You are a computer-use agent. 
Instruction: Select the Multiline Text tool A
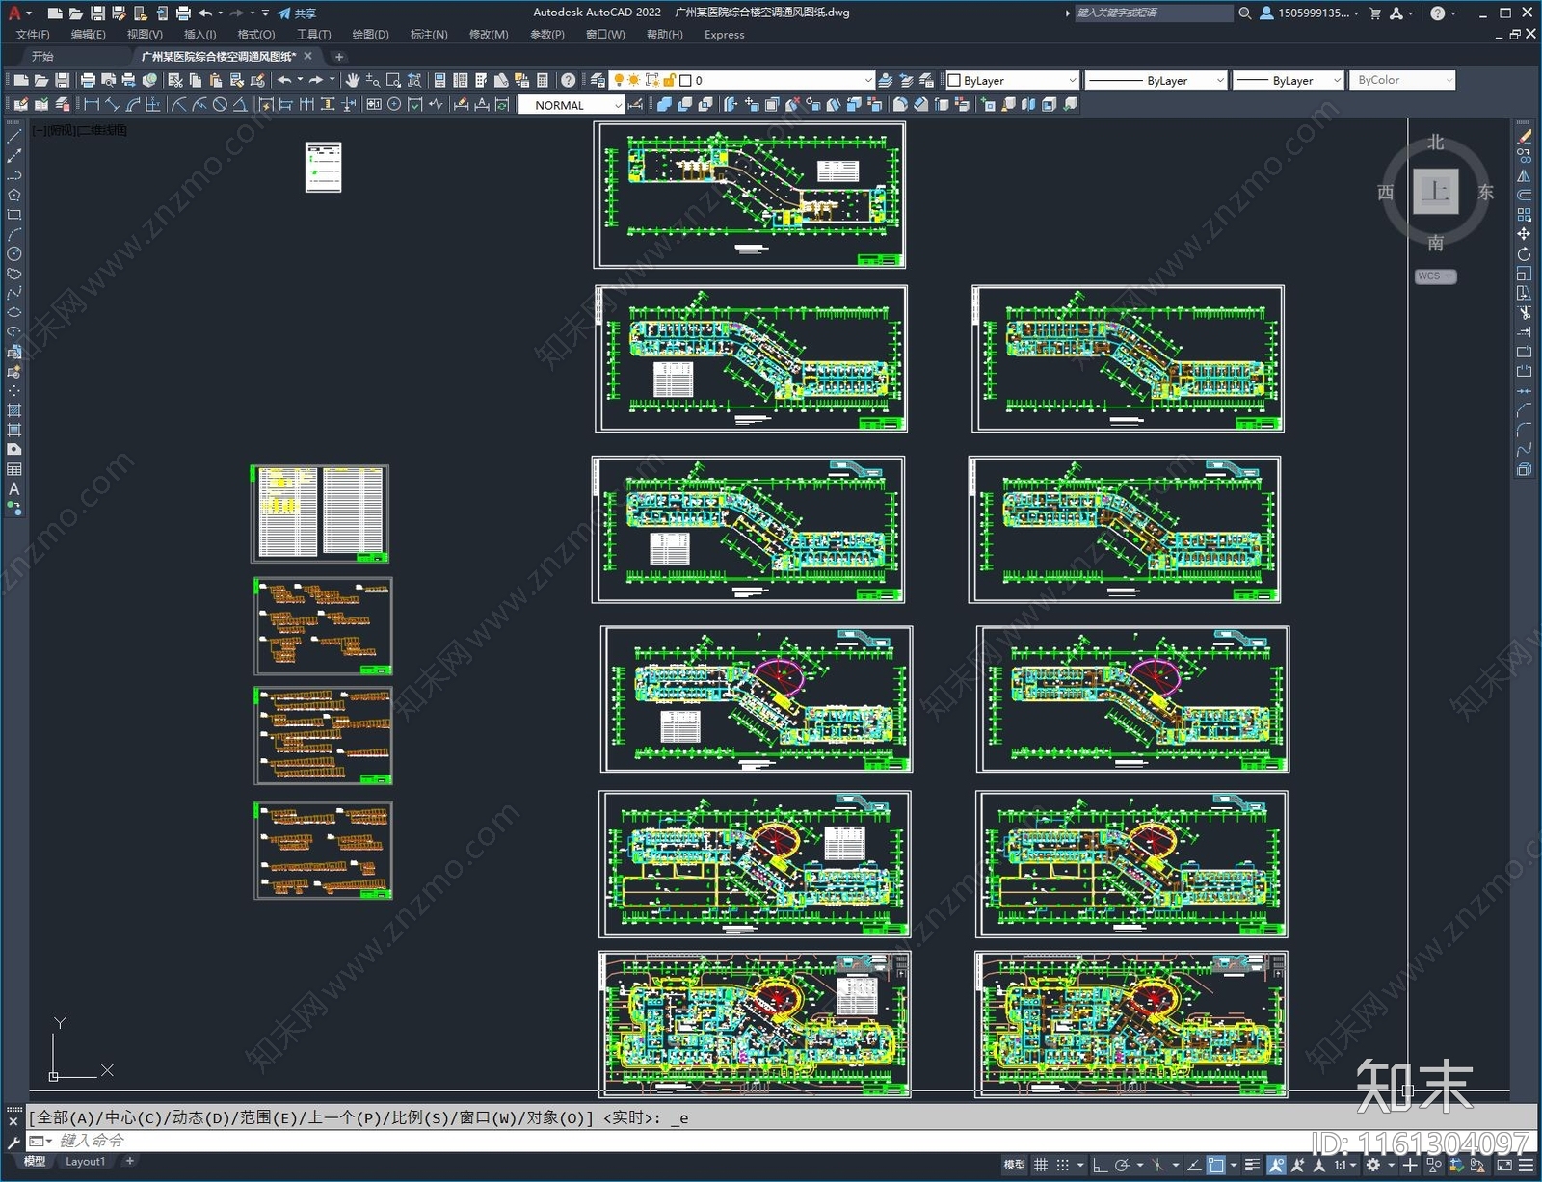(x=14, y=489)
